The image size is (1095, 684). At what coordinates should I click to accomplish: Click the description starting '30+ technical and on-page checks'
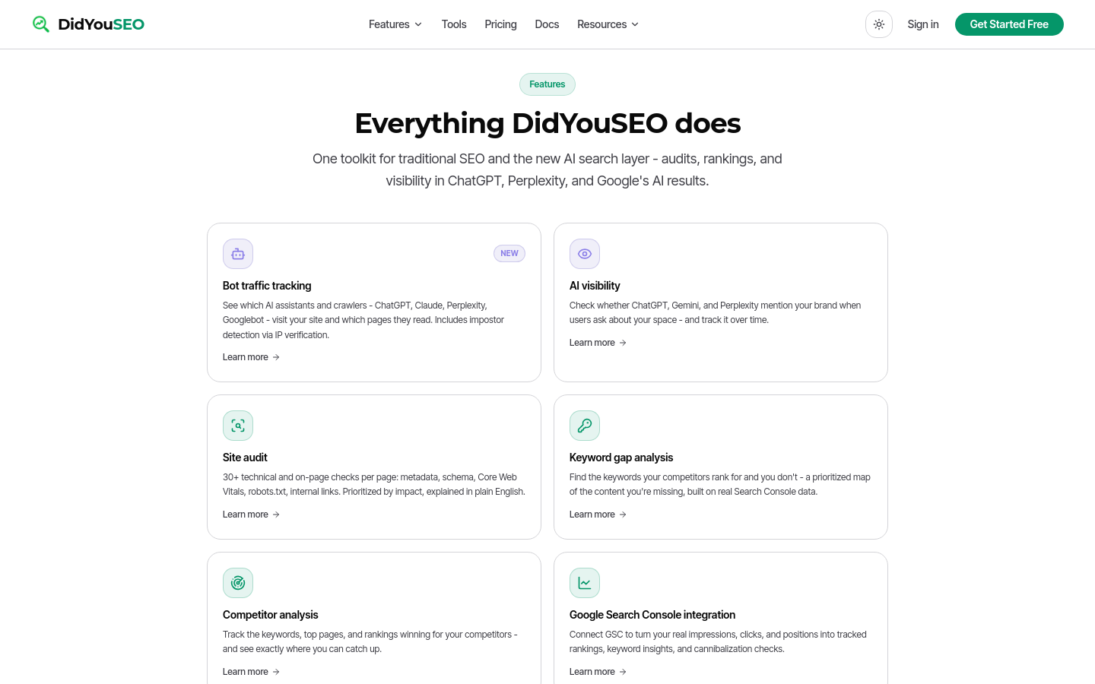coord(374,484)
